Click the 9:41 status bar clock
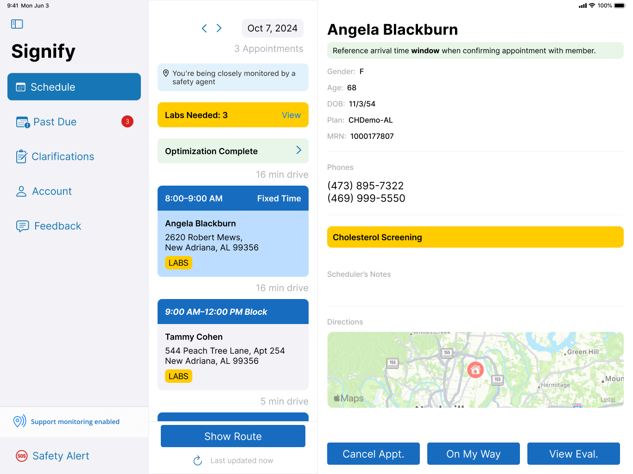This screenshot has height=474, width=633. (13, 6)
